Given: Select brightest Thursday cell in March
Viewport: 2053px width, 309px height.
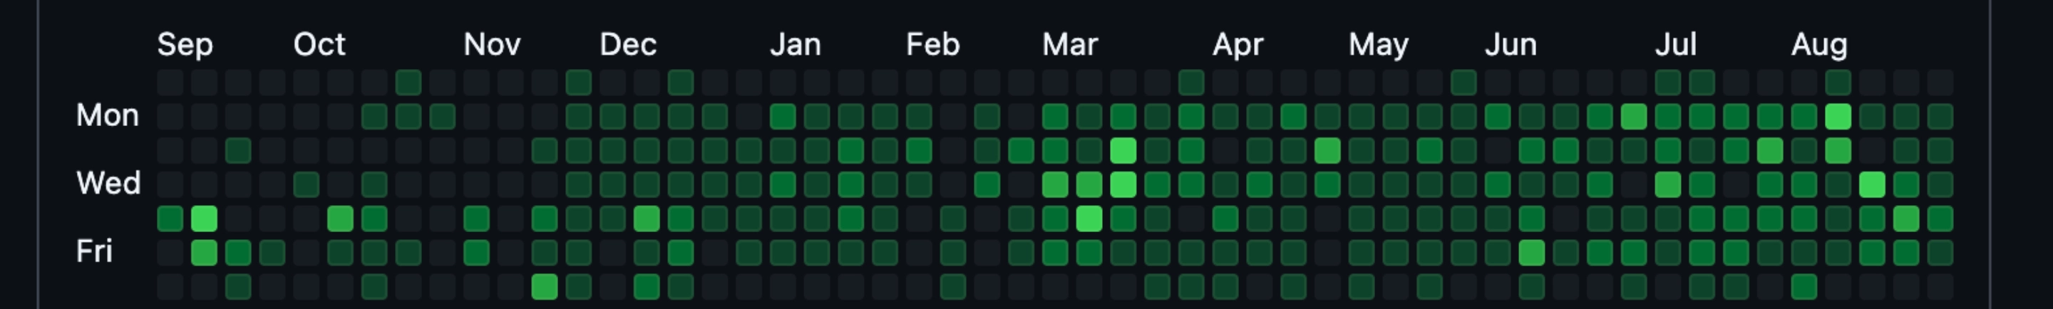Looking at the screenshot, I should click(1089, 218).
